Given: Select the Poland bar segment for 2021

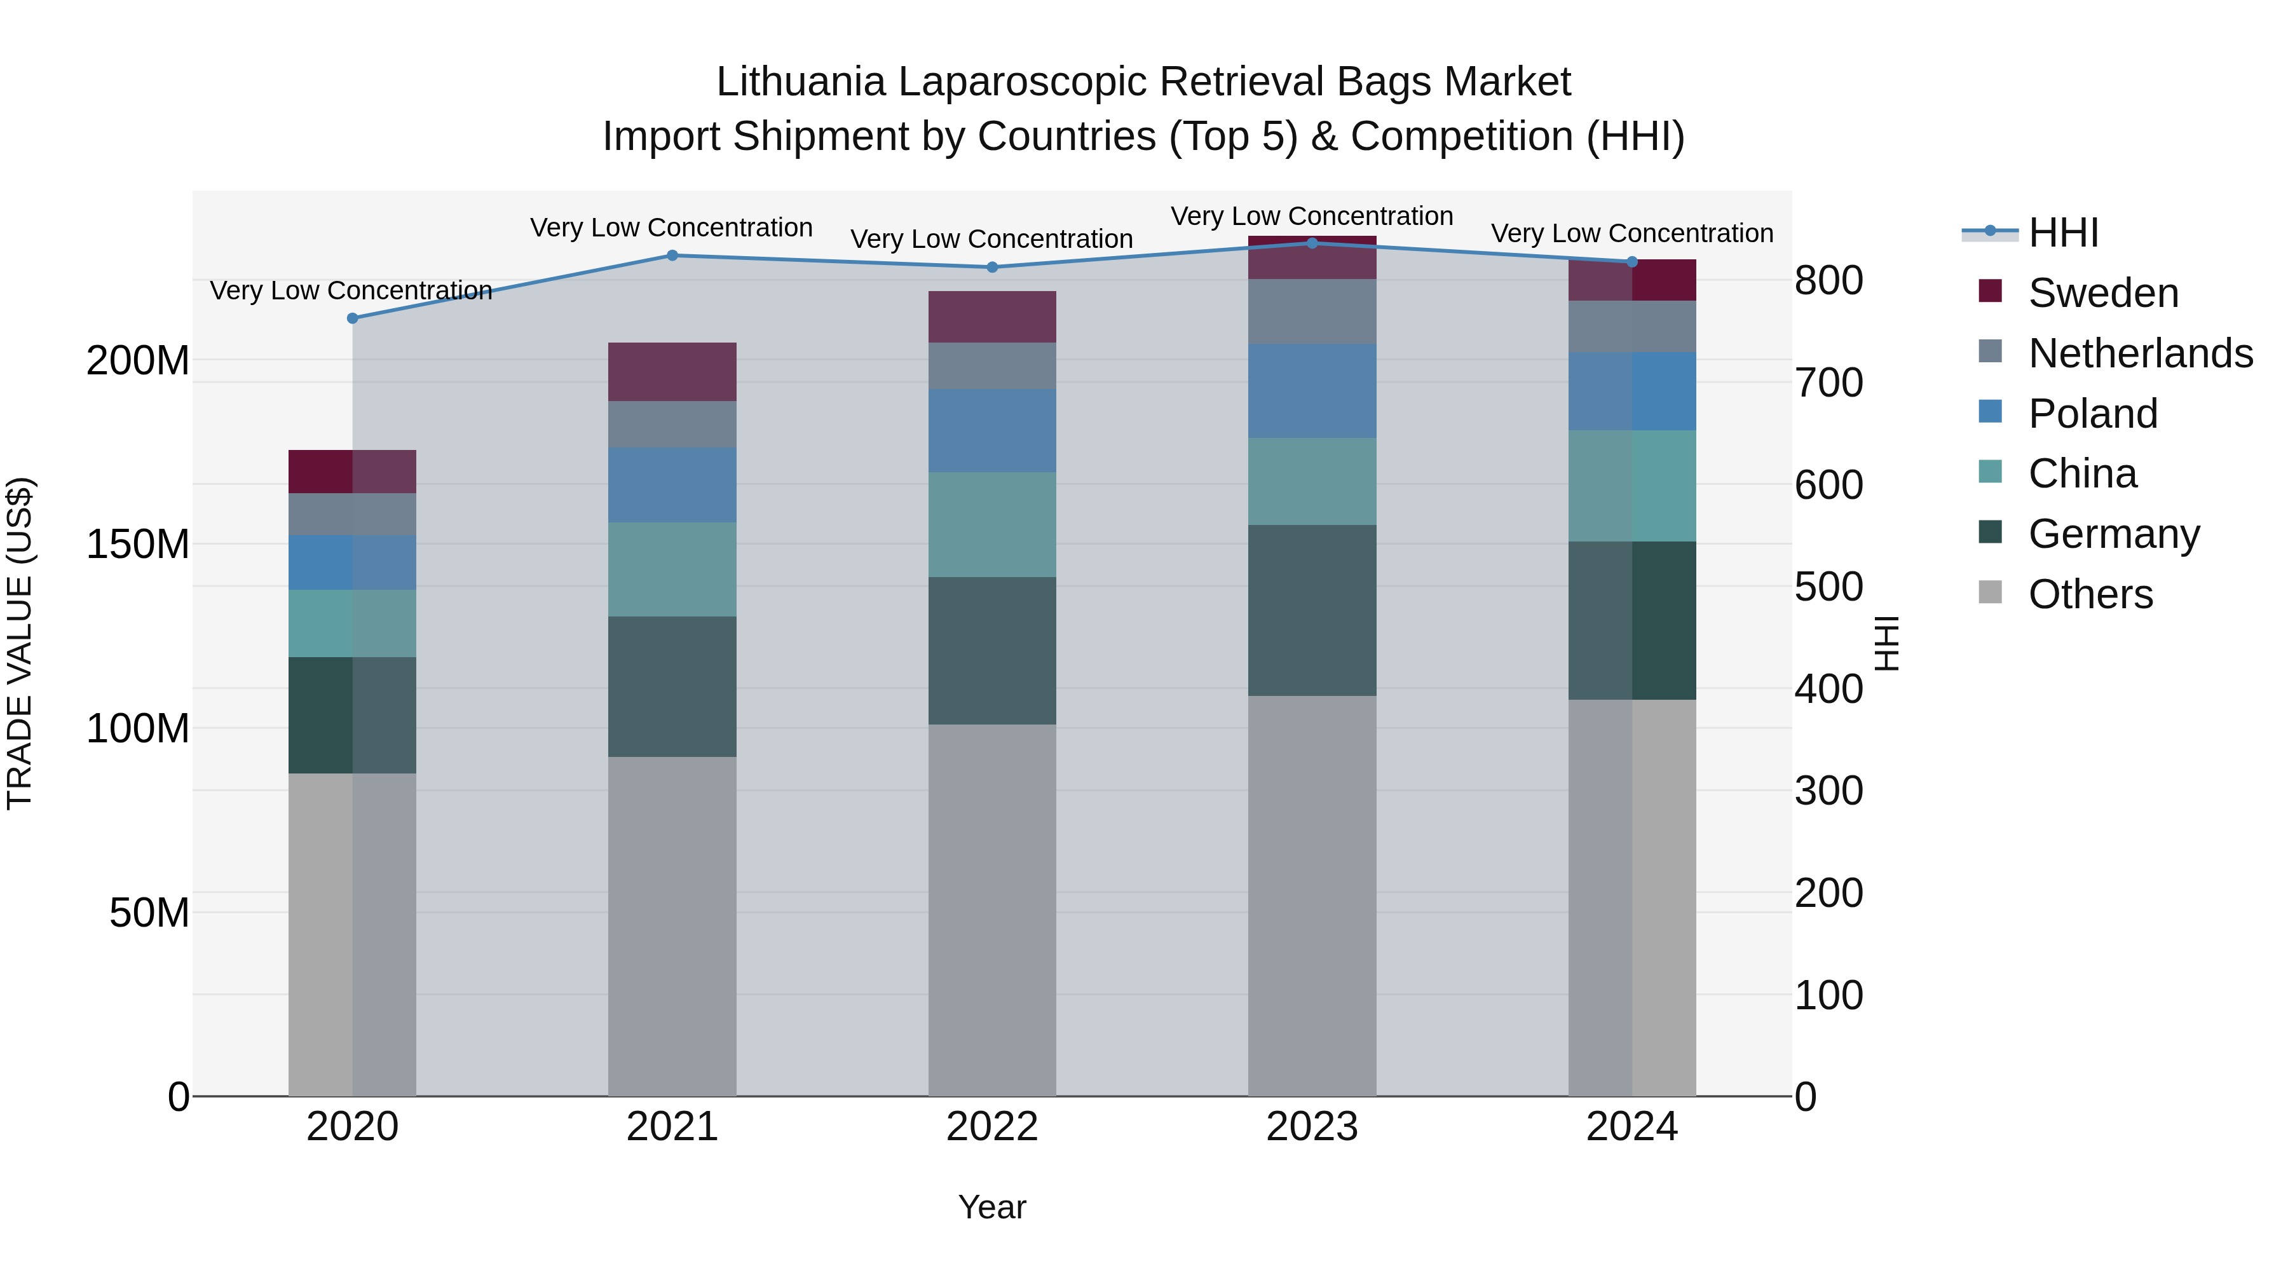Looking at the screenshot, I should [672, 485].
